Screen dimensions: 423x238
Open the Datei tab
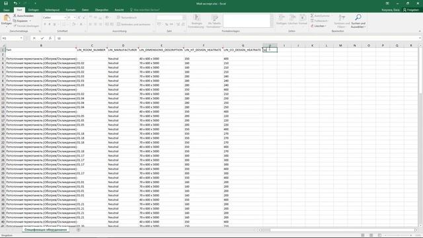pos(7,10)
